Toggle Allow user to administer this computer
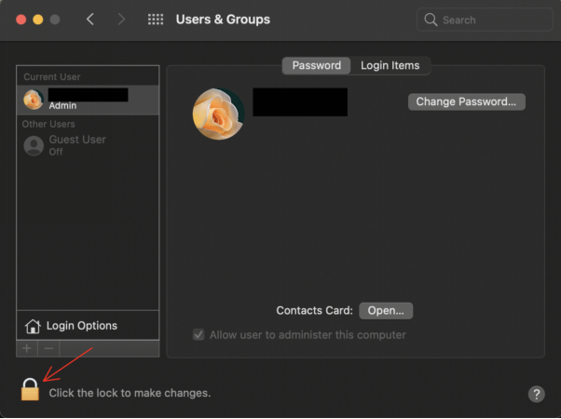The height and width of the screenshot is (419, 561). pos(198,335)
